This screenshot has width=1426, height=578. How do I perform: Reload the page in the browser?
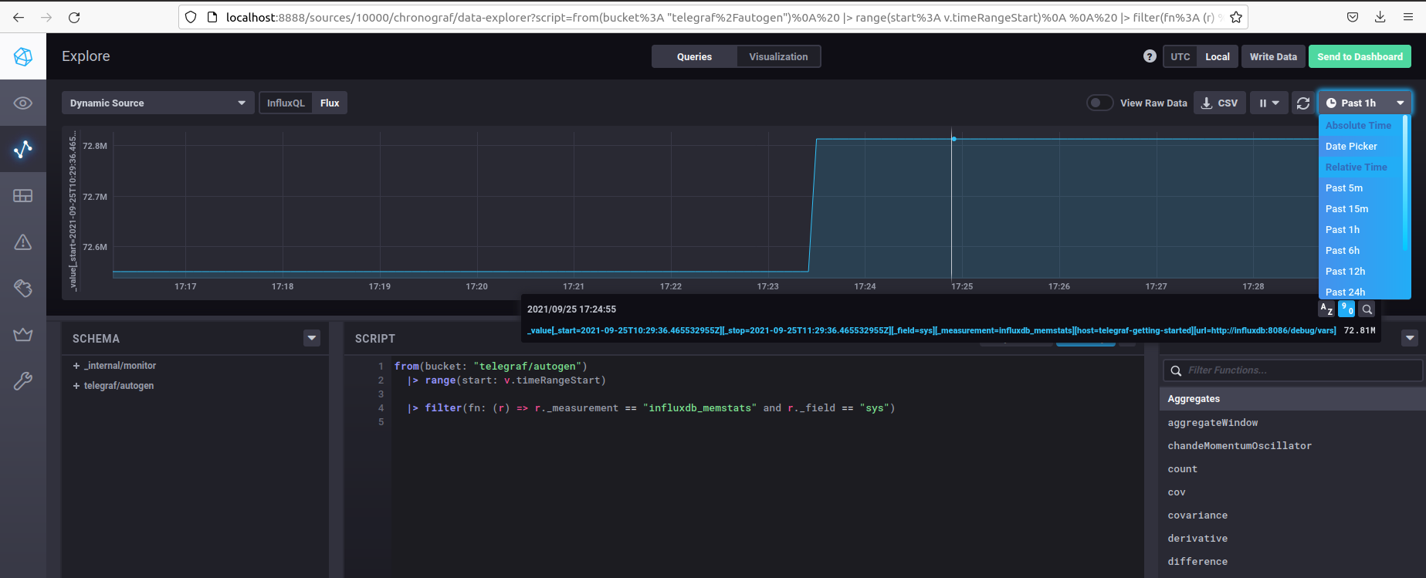coord(74,17)
